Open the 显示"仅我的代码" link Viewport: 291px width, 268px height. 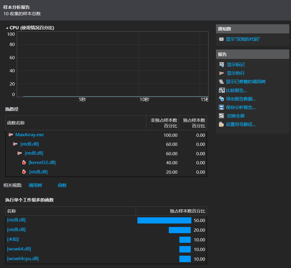pyautogui.click(x=243, y=39)
